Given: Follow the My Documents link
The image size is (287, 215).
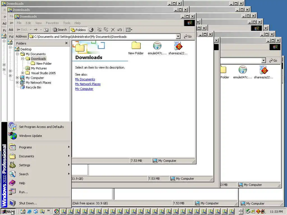Looking at the screenshot, I should [x=85, y=79].
